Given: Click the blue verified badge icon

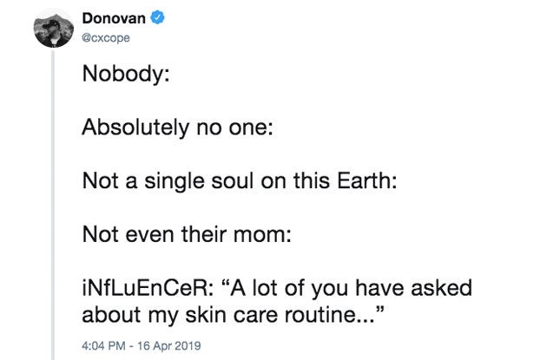Looking at the screenshot, I should click(158, 17).
